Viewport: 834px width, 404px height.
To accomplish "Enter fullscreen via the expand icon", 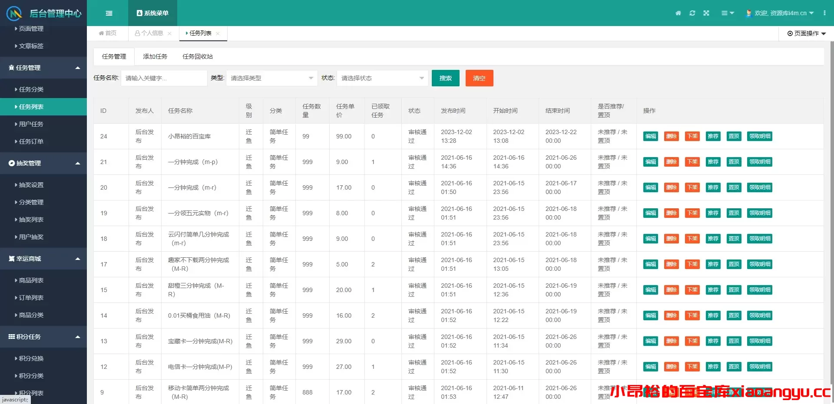I will [706, 13].
